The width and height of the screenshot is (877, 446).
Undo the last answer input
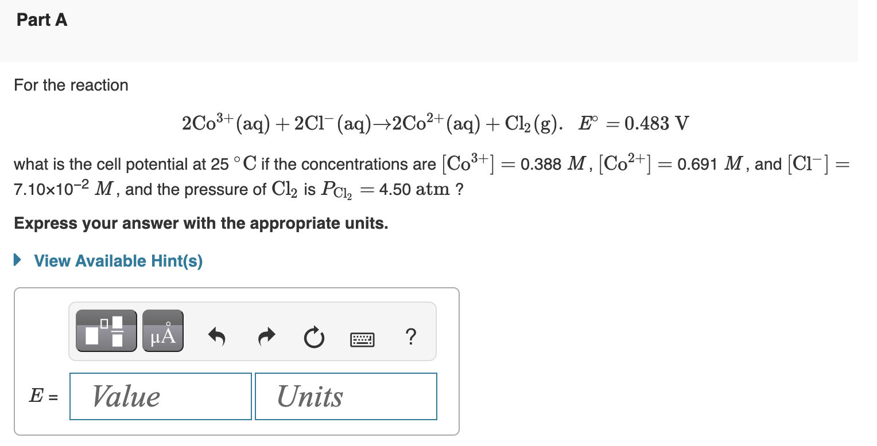click(216, 338)
